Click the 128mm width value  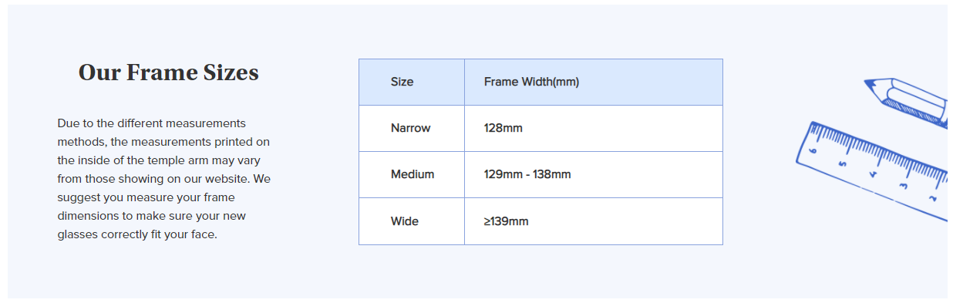point(503,128)
